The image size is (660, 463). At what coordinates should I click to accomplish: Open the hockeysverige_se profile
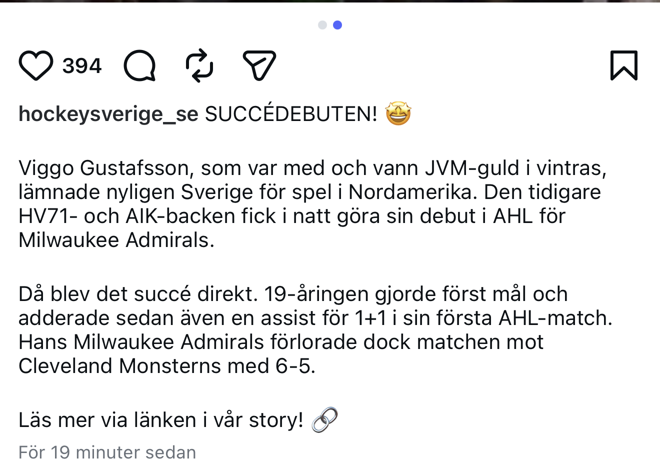tap(108, 114)
